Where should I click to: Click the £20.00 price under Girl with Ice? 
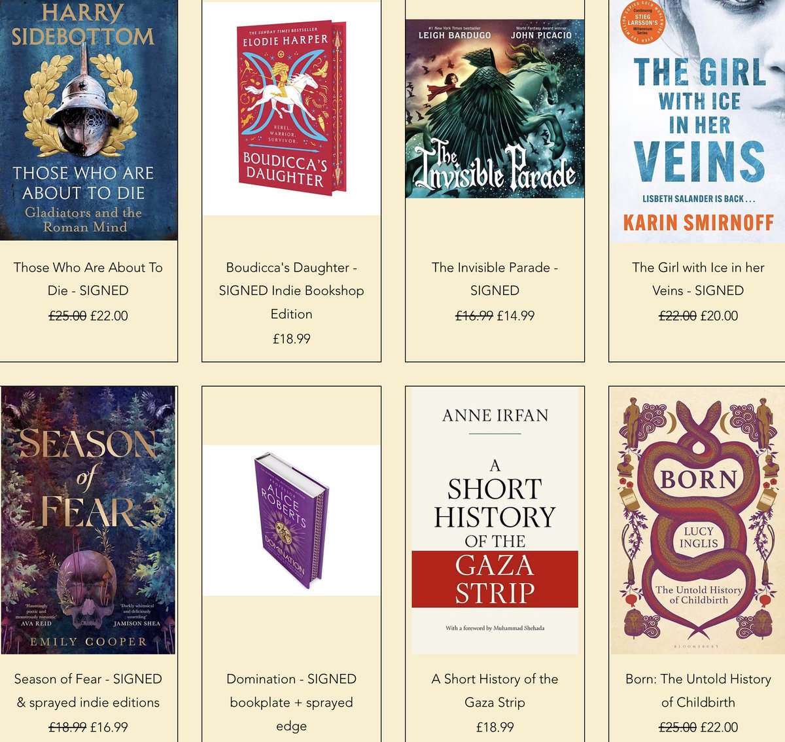tap(720, 316)
